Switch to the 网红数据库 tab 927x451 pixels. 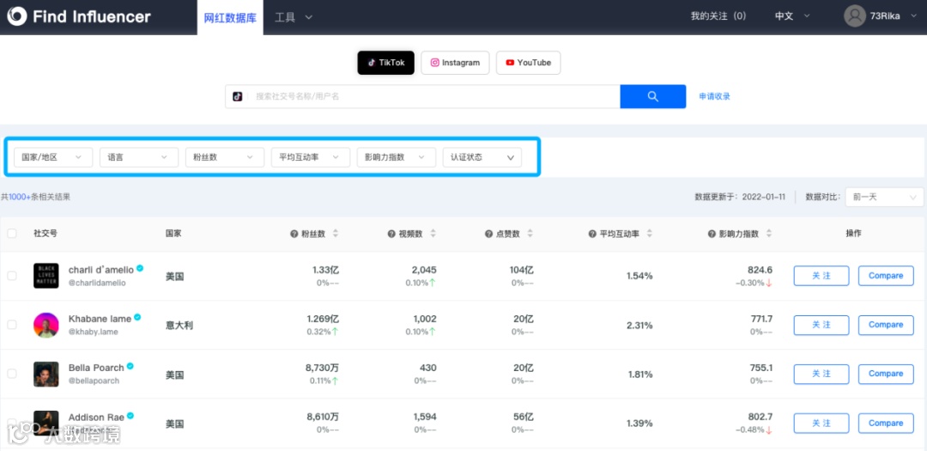click(x=230, y=17)
